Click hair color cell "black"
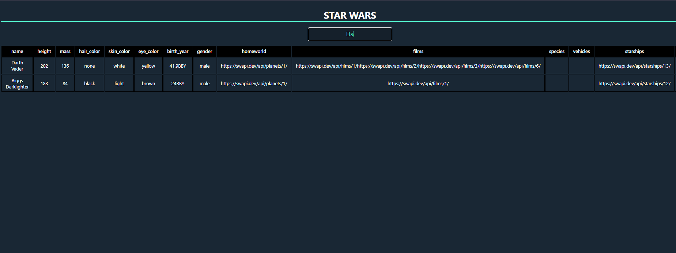The height and width of the screenshot is (253, 676). [90, 83]
